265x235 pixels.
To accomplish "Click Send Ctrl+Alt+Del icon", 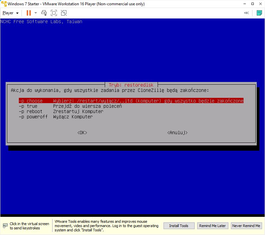I will 44,13.
